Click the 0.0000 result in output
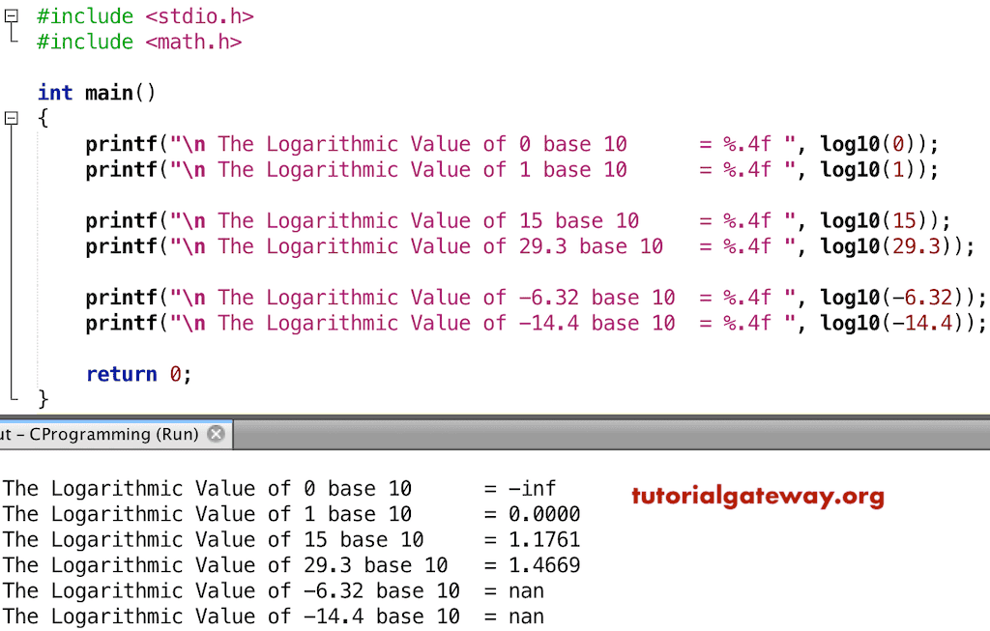The height and width of the screenshot is (631, 990). coord(543,514)
